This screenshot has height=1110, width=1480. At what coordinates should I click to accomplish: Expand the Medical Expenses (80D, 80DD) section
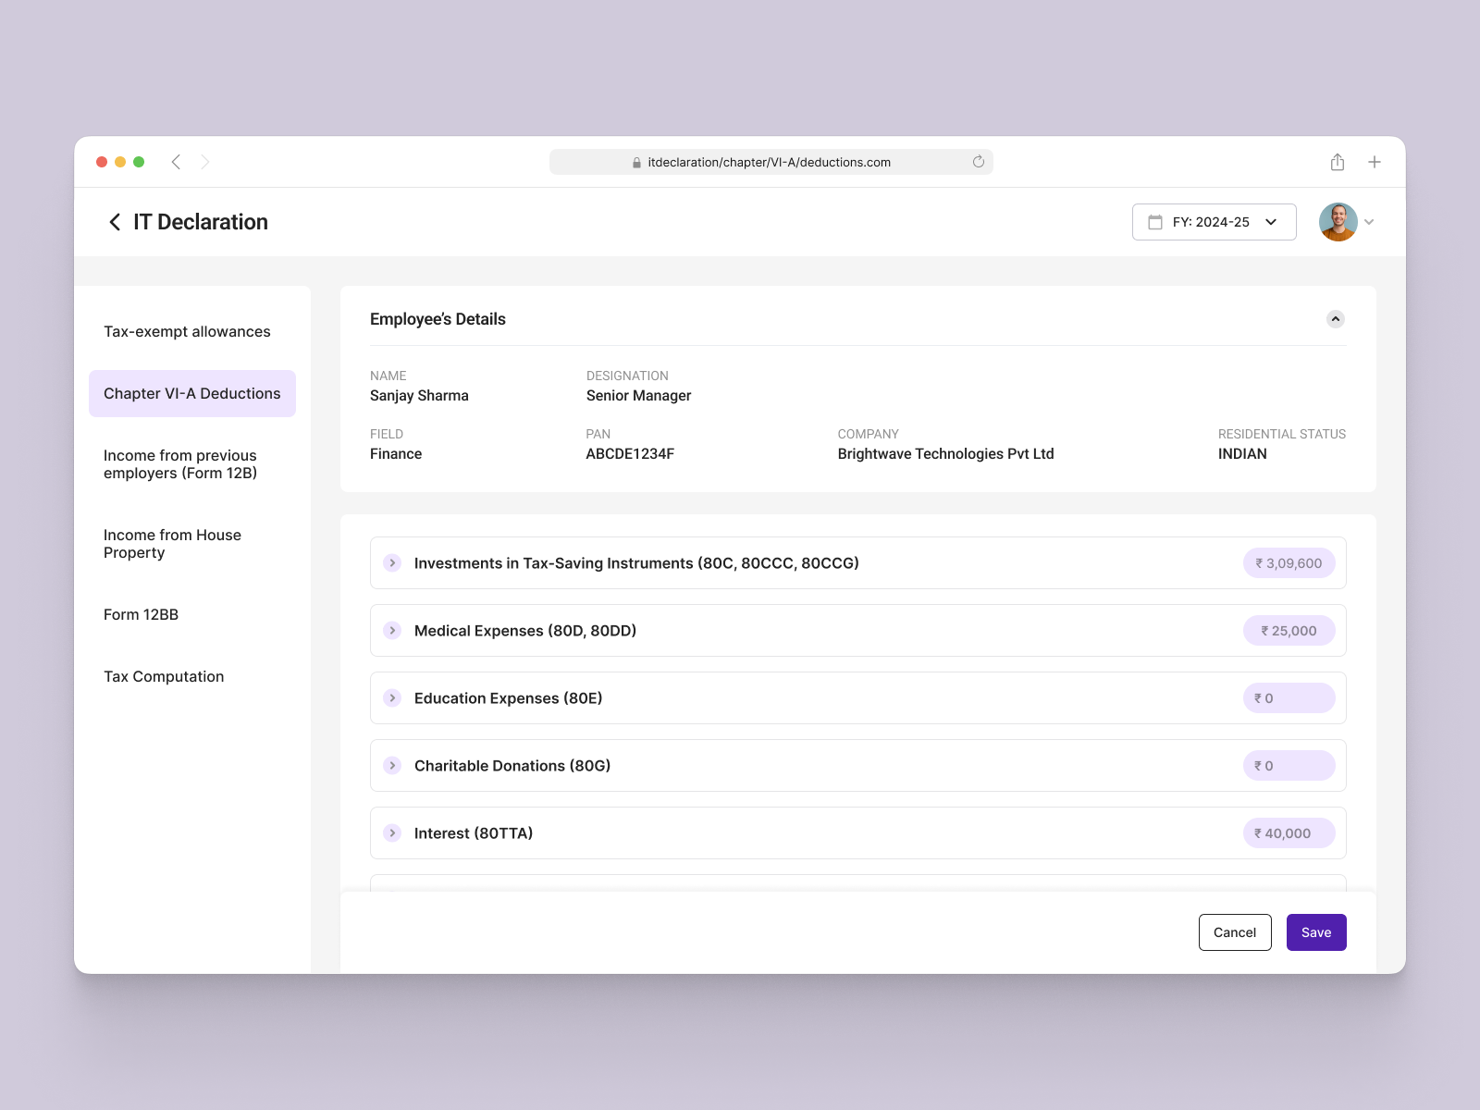[392, 630]
